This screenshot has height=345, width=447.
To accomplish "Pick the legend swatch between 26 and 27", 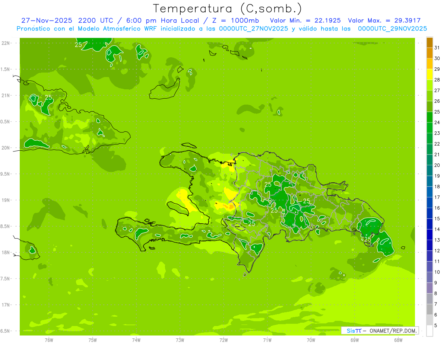I will (429, 96).
